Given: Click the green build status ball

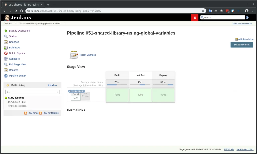Looking at the screenshot, I should (x=6, y=98).
